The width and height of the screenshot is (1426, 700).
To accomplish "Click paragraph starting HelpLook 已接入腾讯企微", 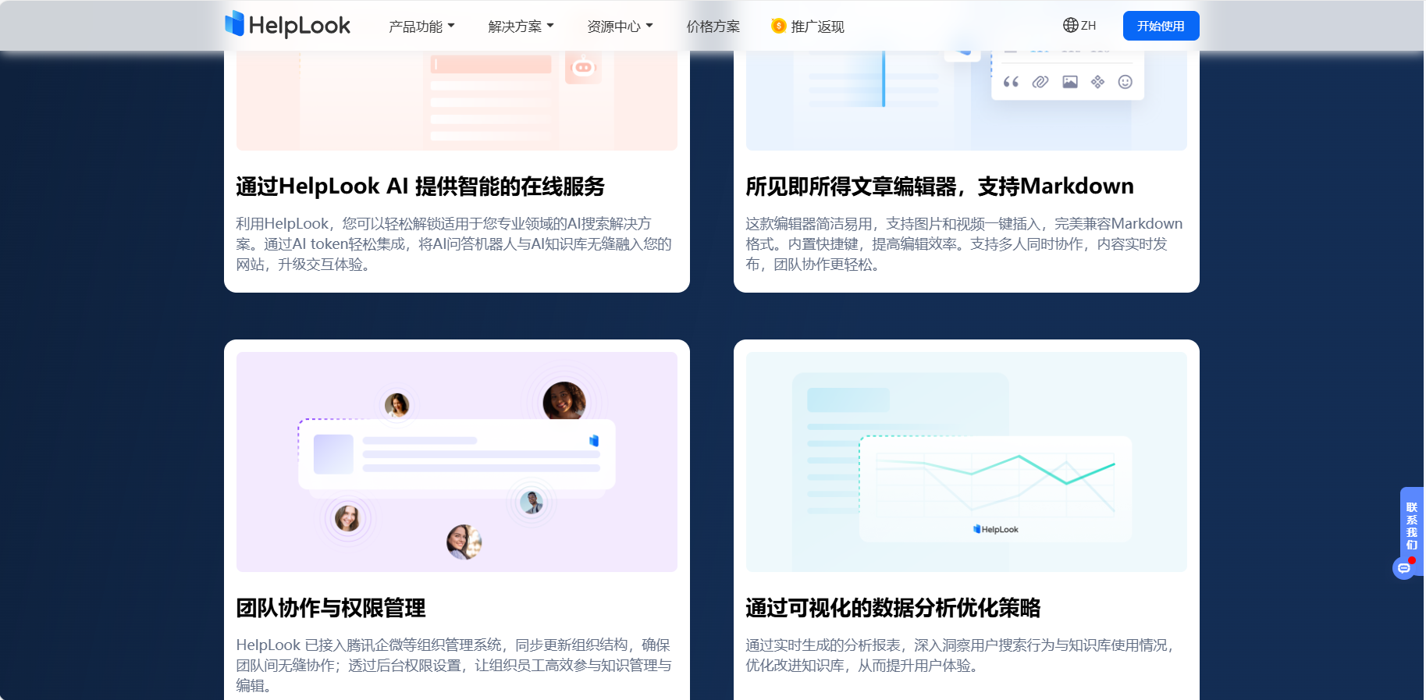I will (454, 666).
